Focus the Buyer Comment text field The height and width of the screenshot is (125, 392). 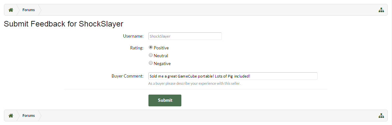(x=233, y=76)
